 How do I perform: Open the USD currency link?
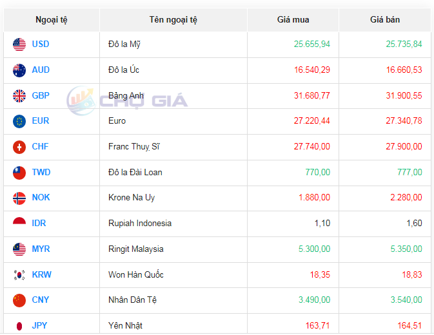(x=41, y=44)
